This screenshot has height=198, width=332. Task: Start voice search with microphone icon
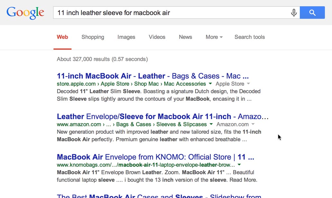(293, 13)
